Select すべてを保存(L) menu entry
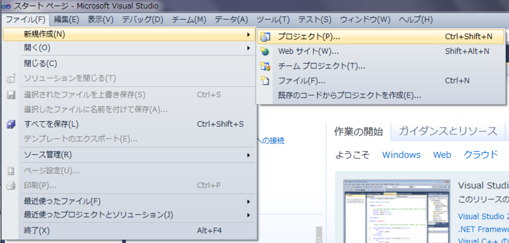 click(129, 124)
